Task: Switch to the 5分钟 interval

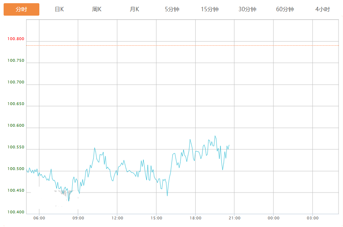Action: [x=172, y=9]
